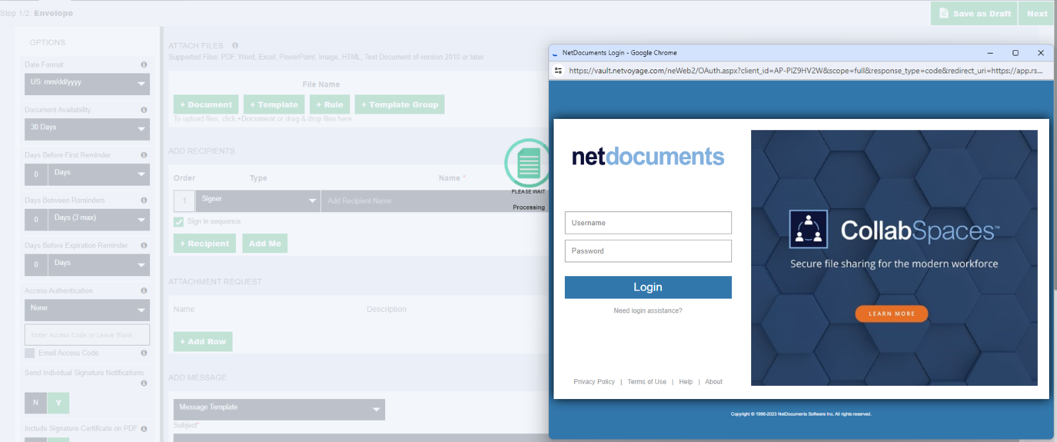
Task: Open Days dropdown under Days Before First Reminder
Action: [x=99, y=174]
